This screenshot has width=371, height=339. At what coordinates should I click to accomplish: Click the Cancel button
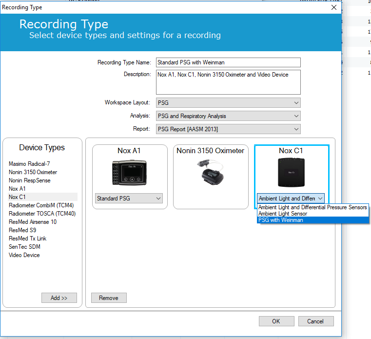point(316,321)
